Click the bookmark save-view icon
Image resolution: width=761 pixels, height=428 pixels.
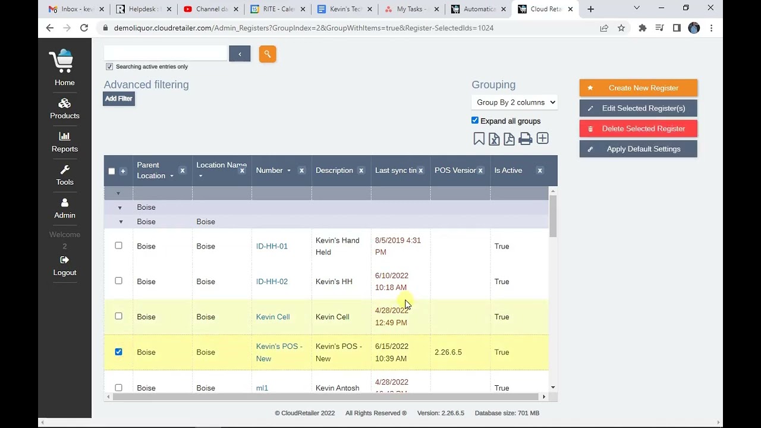coord(479,139)
